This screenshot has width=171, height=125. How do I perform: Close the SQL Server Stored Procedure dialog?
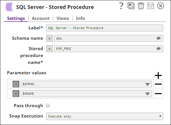pos(161,6)
